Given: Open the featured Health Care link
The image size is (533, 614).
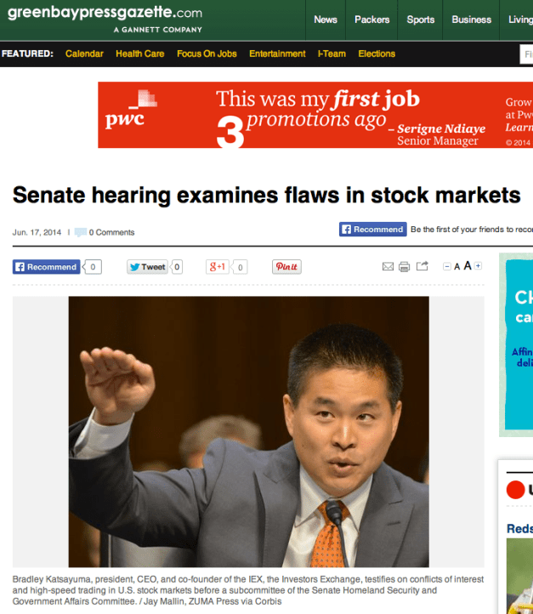Looking at the screenshot, I should (x=139, y=54).
